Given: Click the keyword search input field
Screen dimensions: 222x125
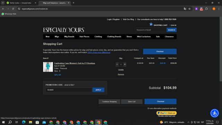Looking at the screenshot, I should pyautogui.click(x=151, y=30).
